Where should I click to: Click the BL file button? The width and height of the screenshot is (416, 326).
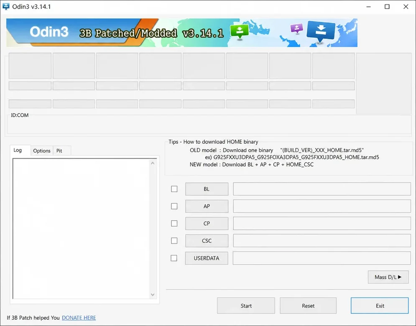point(207,189)
